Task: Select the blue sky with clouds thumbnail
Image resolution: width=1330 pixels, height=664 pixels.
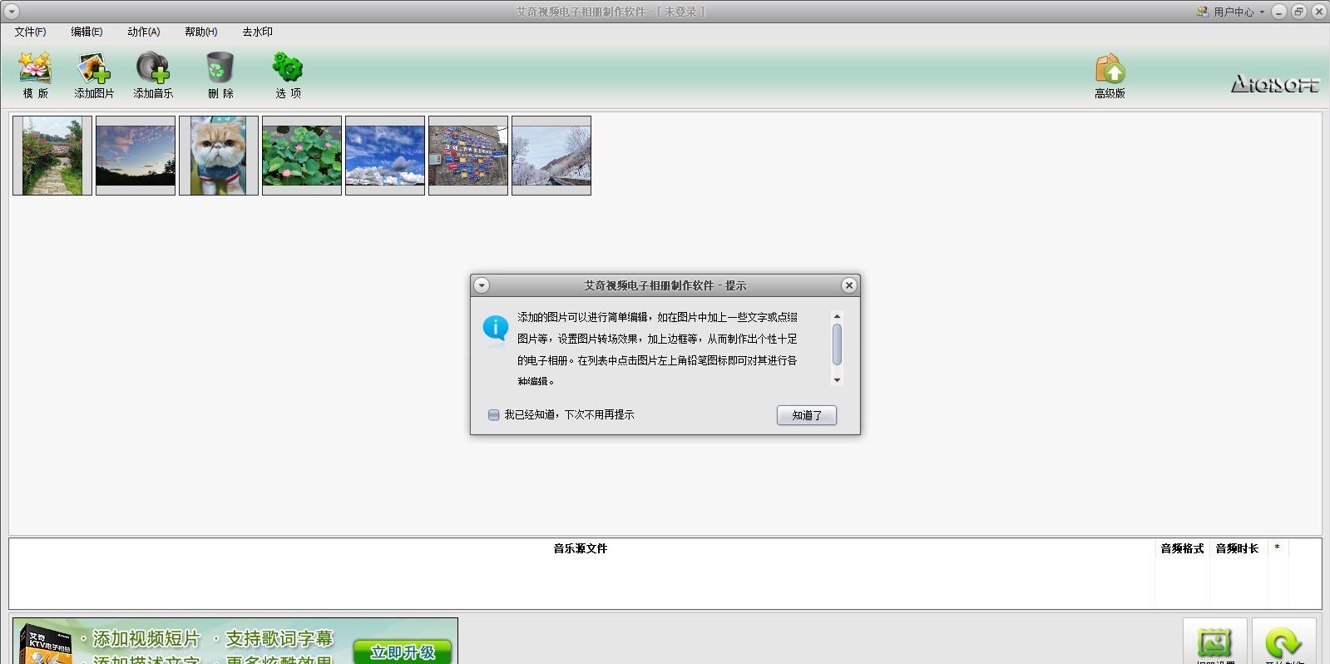Action: pos(385,156)
